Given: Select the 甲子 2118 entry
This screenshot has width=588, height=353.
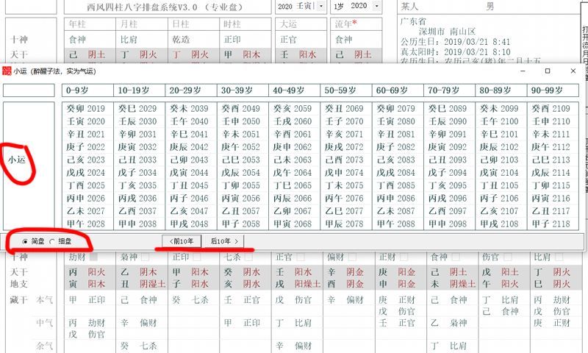Looking at the screenshot, I should (551, 224).
